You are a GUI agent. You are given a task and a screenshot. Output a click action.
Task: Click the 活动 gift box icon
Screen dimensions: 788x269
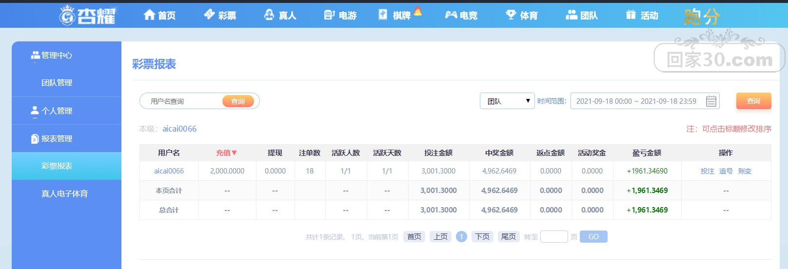tap(631, 15)
